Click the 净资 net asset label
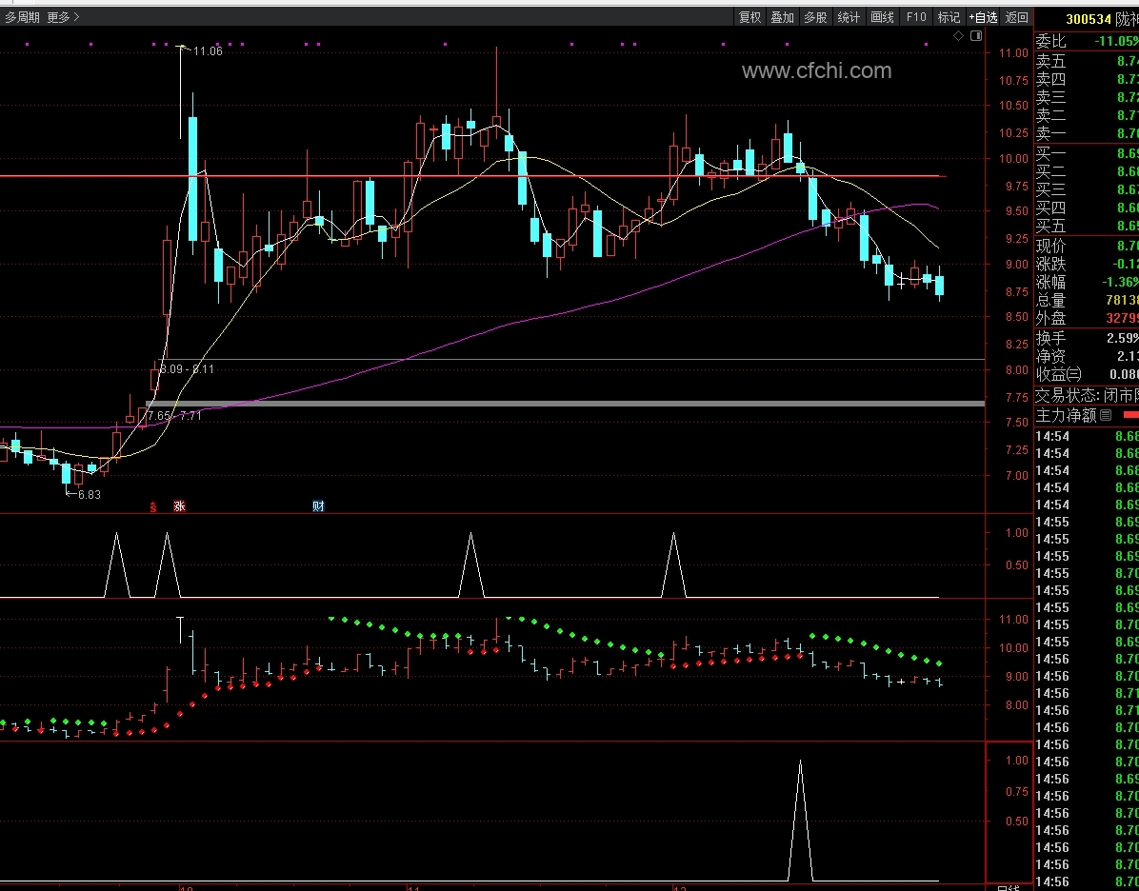This screenshot has width=1139, height=891. coord(1050,357)
